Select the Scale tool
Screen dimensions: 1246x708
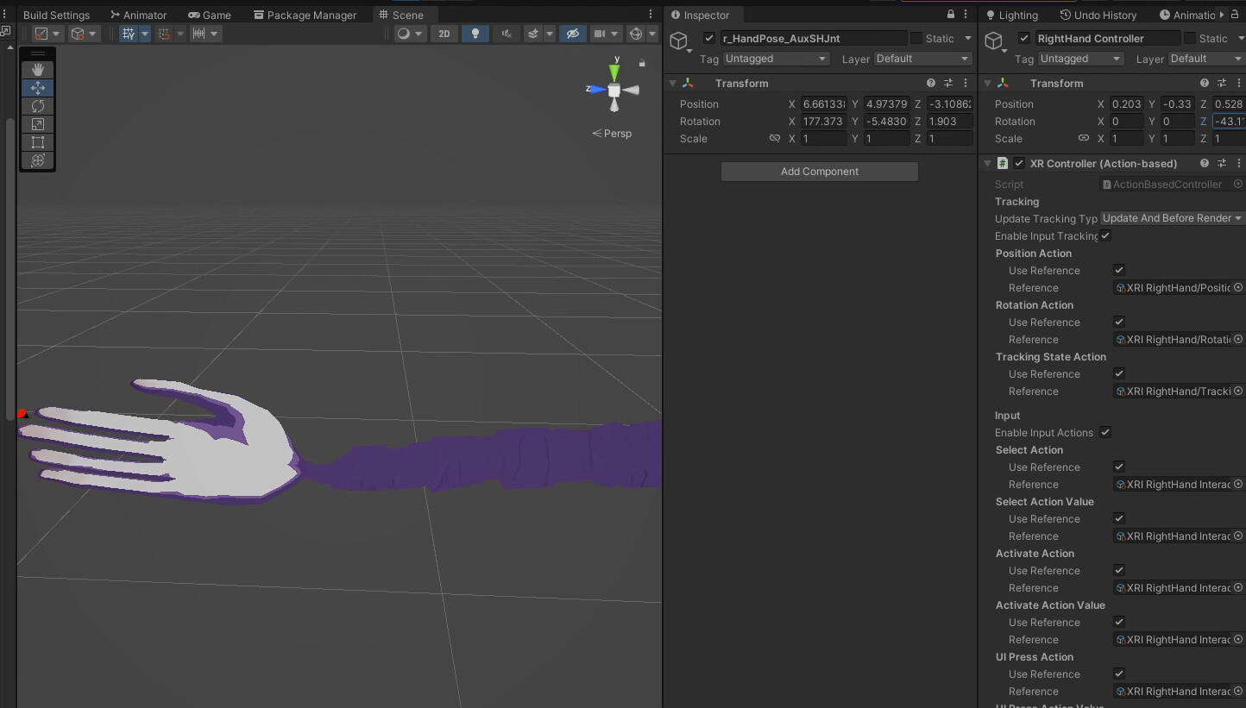[37, 124]
